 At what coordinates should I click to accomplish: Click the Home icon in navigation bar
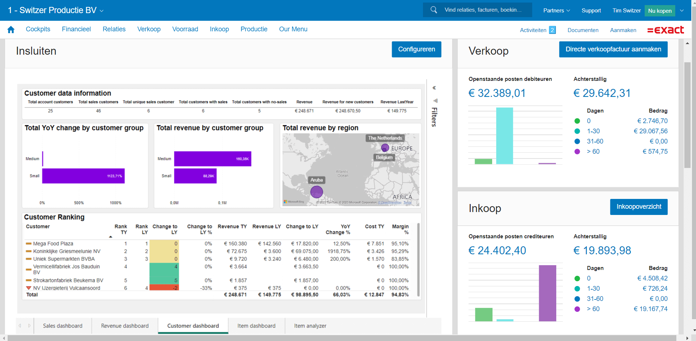(x=11, y=30)
